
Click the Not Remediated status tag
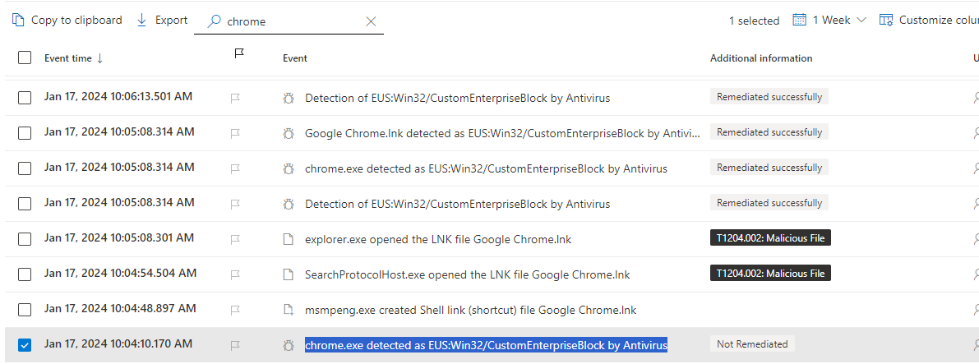click(752, 344)
